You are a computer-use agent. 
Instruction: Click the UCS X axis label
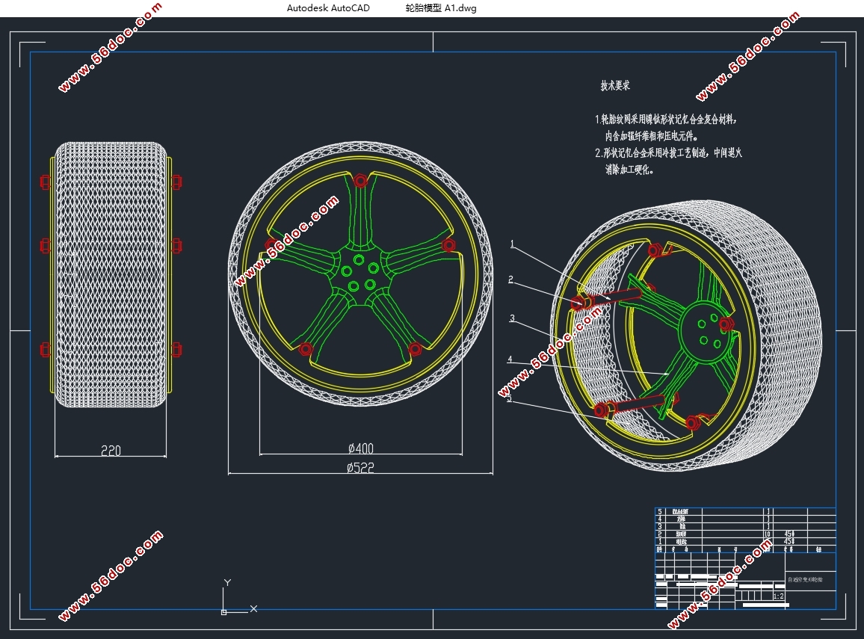click(x=253, y=608)
